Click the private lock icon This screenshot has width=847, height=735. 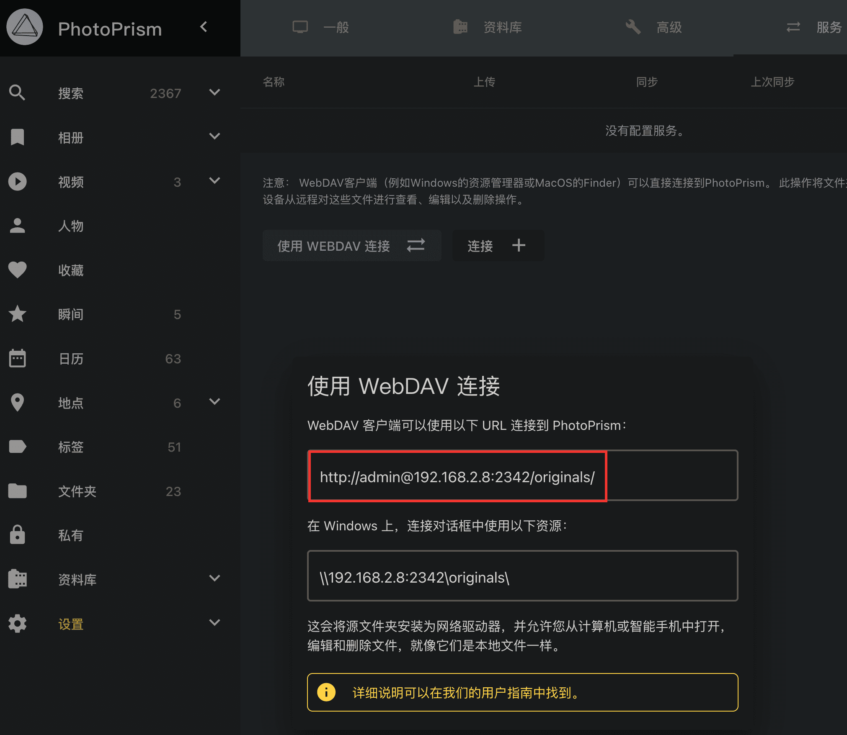[x=17, y=535]
